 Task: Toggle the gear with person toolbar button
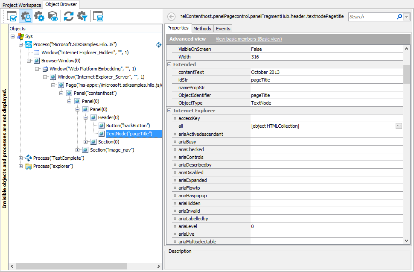[26, 17]
